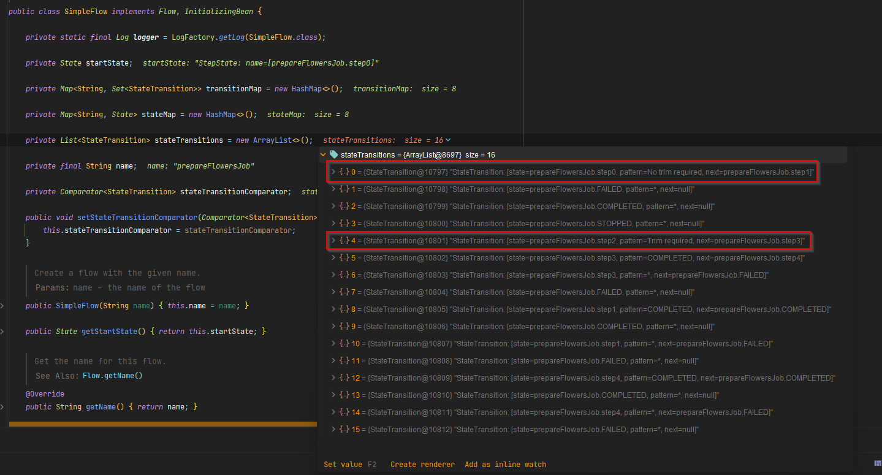Click the {..} object icon of element 7
This screenshot has height=475, width=882.
[x=343, y=292]
